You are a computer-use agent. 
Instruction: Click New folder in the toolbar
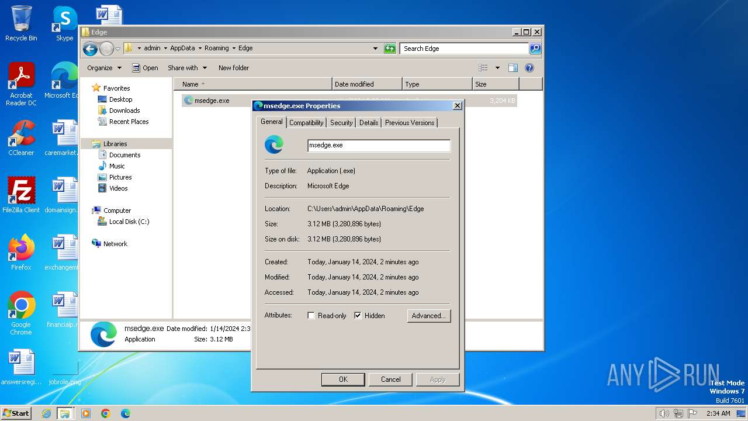point(234,68)
